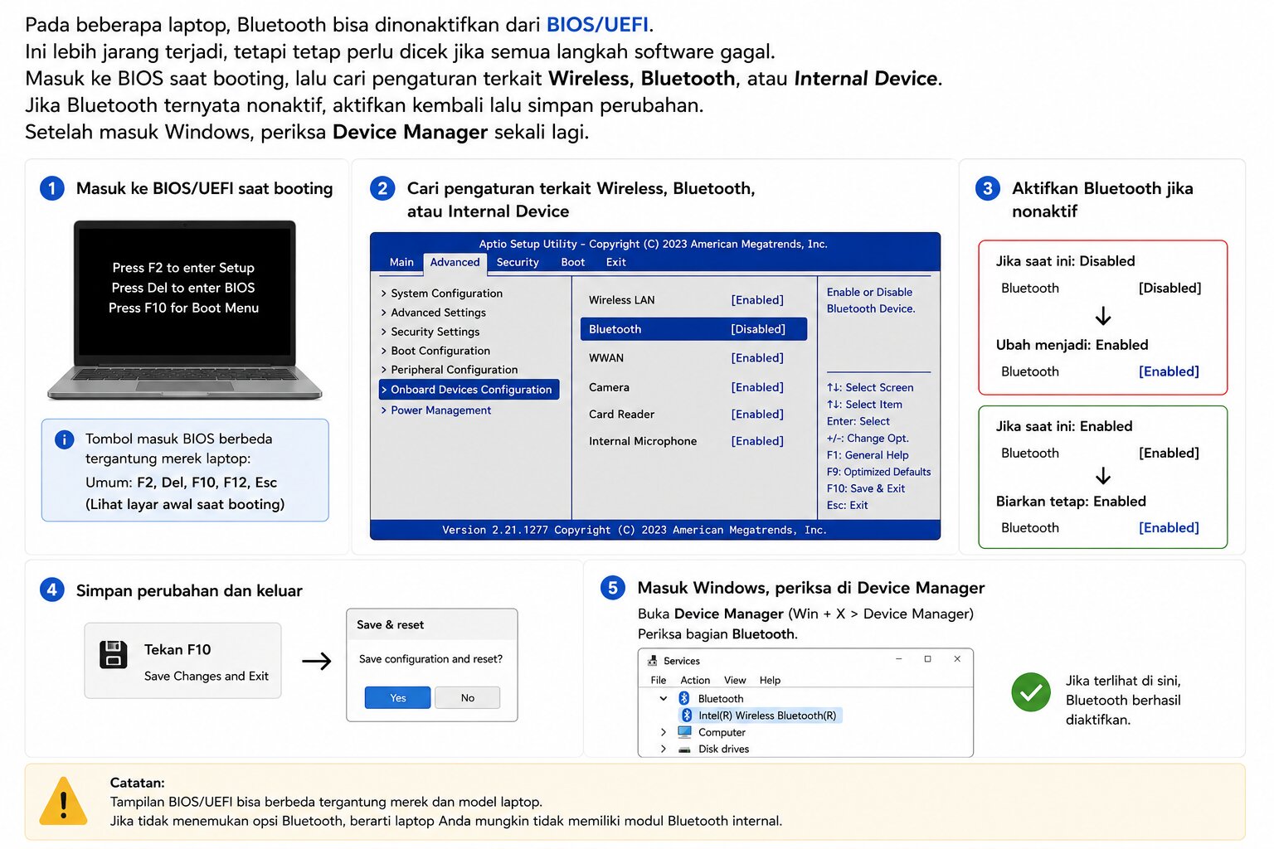1274x849 pixels.
Task: Click [Disabled] value in red step-3 box
Action: [1169, 289]
